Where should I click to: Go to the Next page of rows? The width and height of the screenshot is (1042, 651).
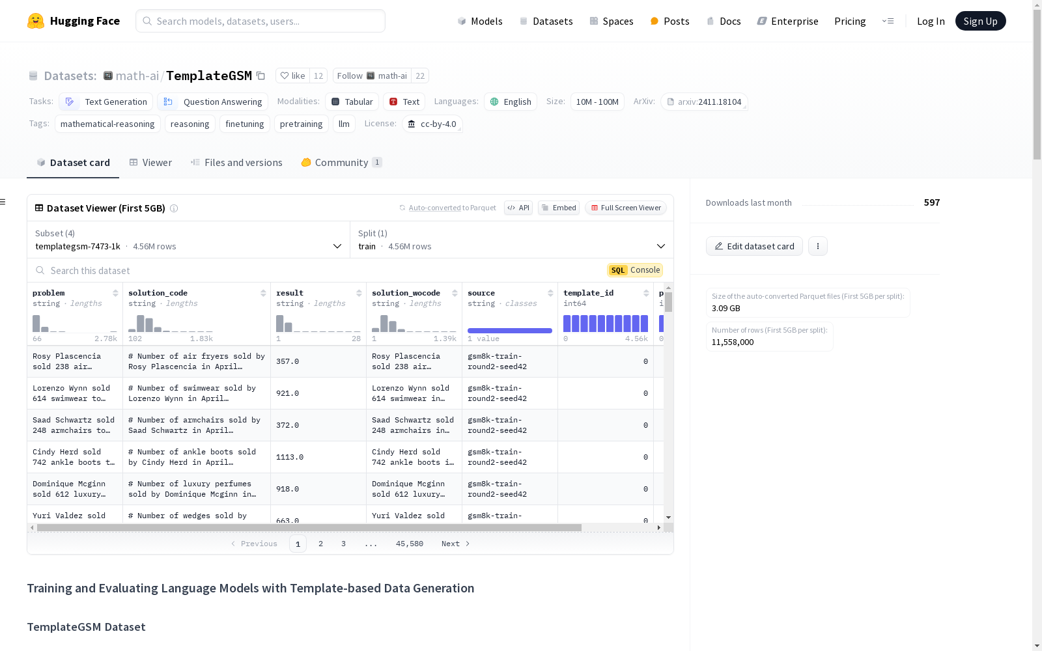tap(456, 544)
